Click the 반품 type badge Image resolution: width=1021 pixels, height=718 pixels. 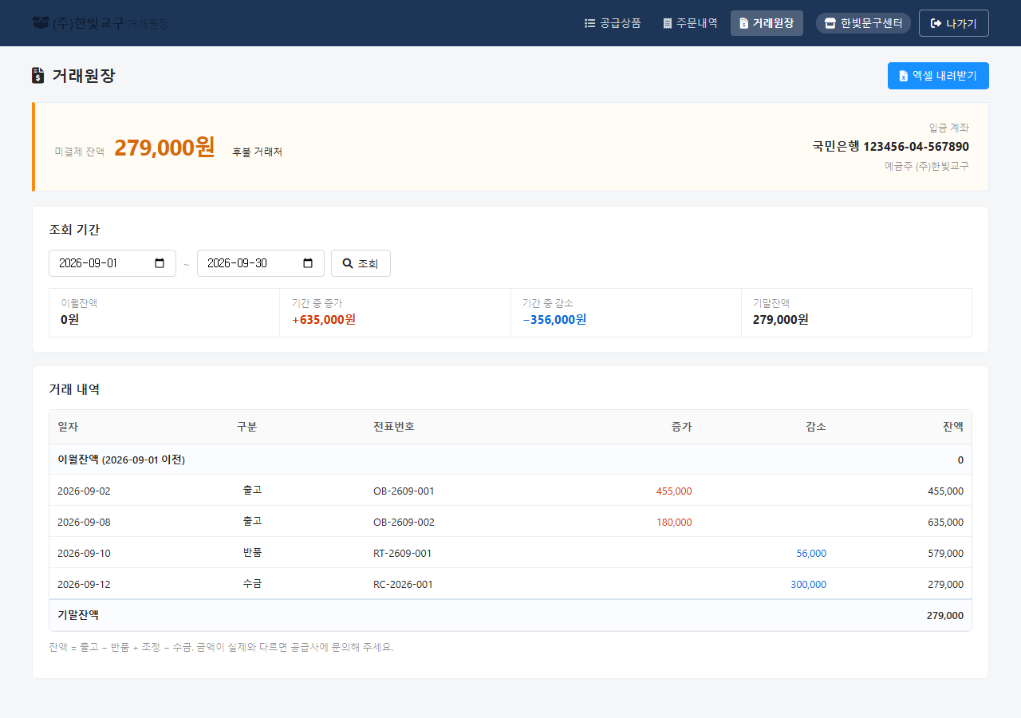pos(253,552)
